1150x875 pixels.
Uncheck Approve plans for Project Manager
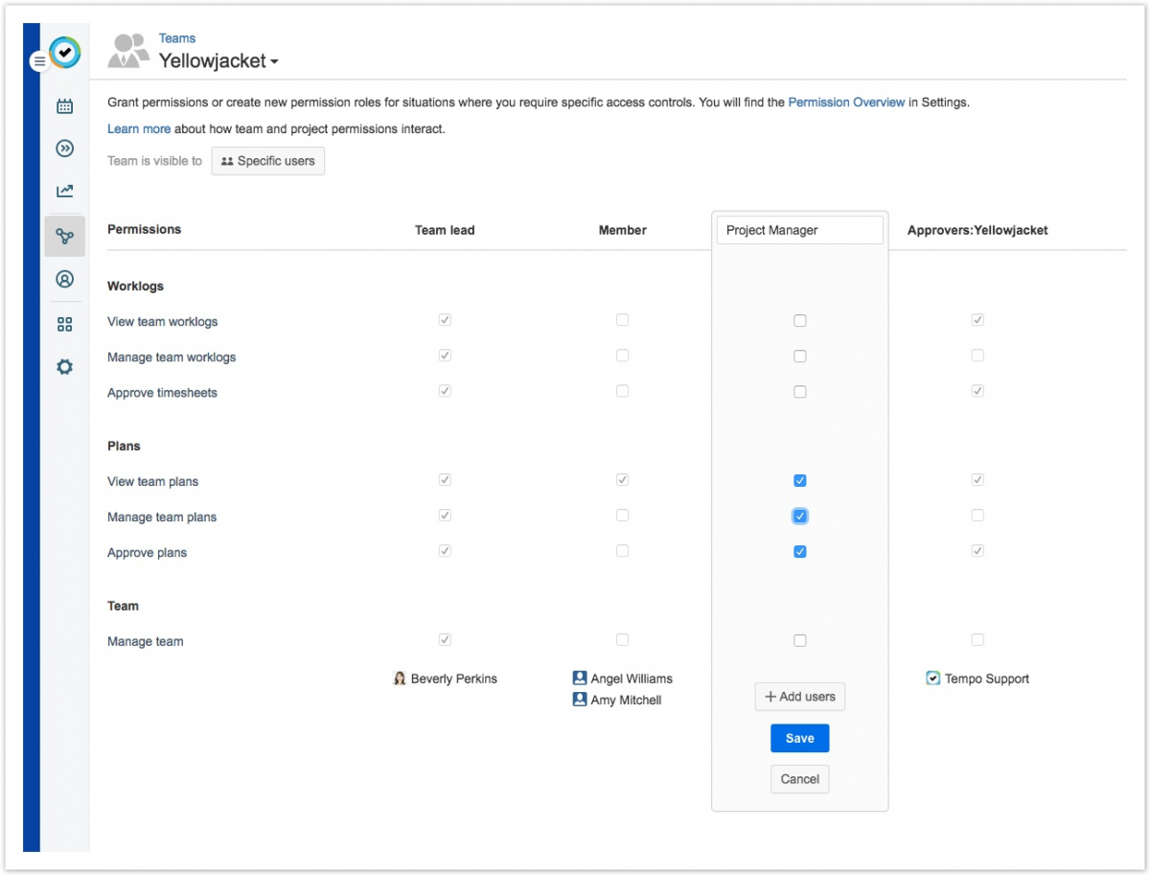tap(800, 552)
